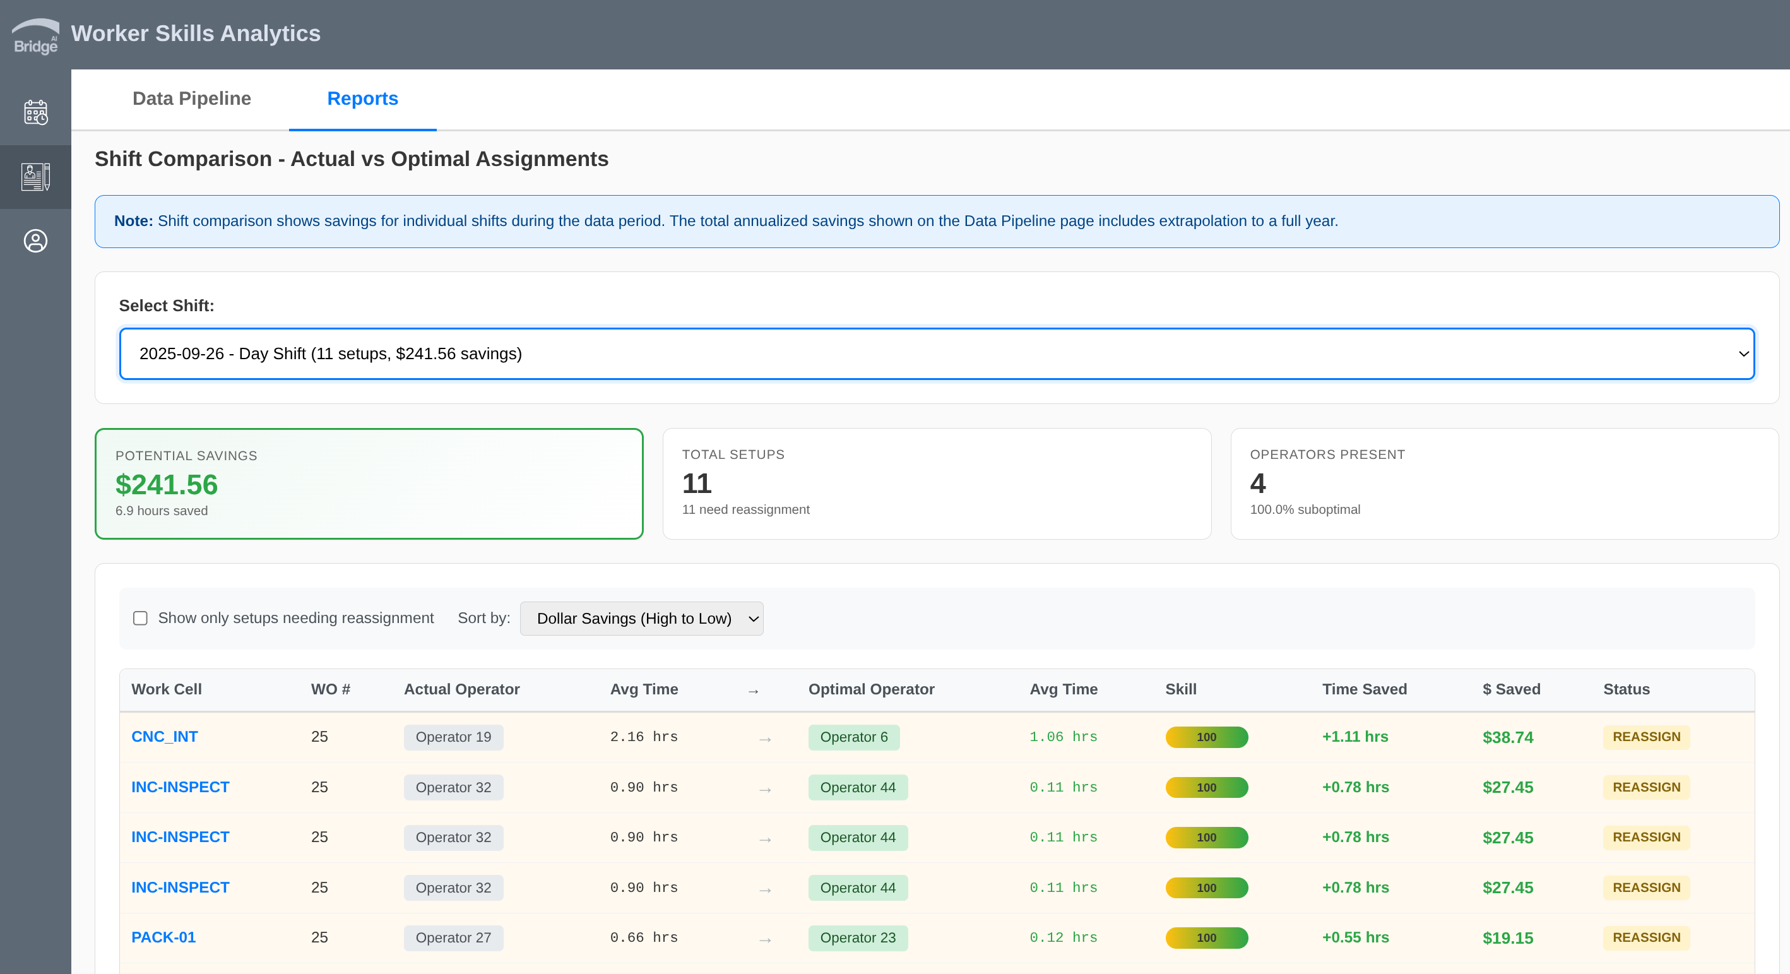Viewport: 1790px width, 974px height.
Task: Click the 2.16 hrs actual average time
Action: 643,737
